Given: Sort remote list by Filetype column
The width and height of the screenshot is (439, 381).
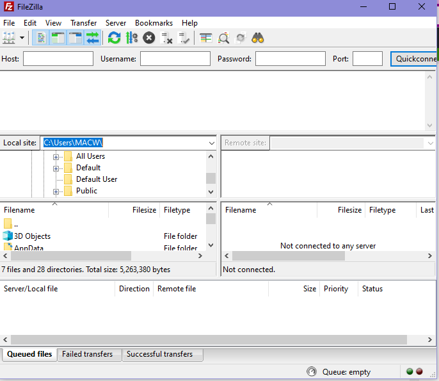Looking at the screenshot, I should (x=391, y=210).
